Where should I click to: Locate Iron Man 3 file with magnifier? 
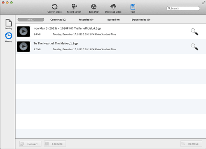(x=194, y=32)
